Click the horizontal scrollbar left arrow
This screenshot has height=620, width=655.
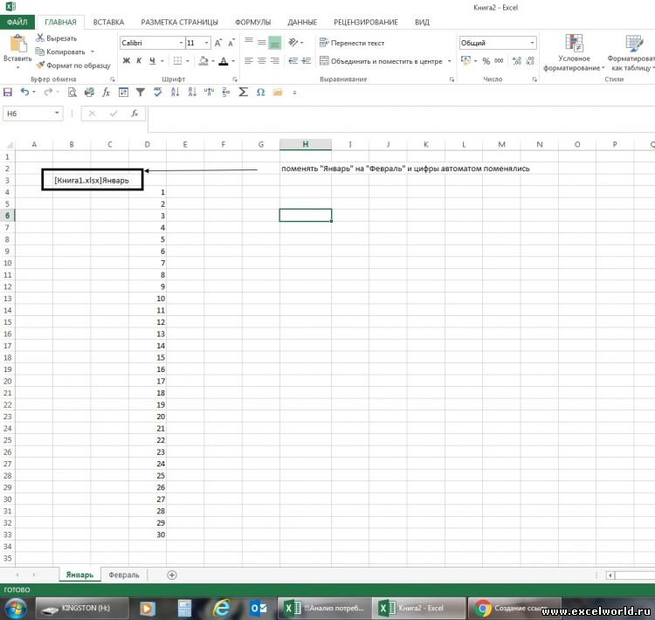point(610,575)
